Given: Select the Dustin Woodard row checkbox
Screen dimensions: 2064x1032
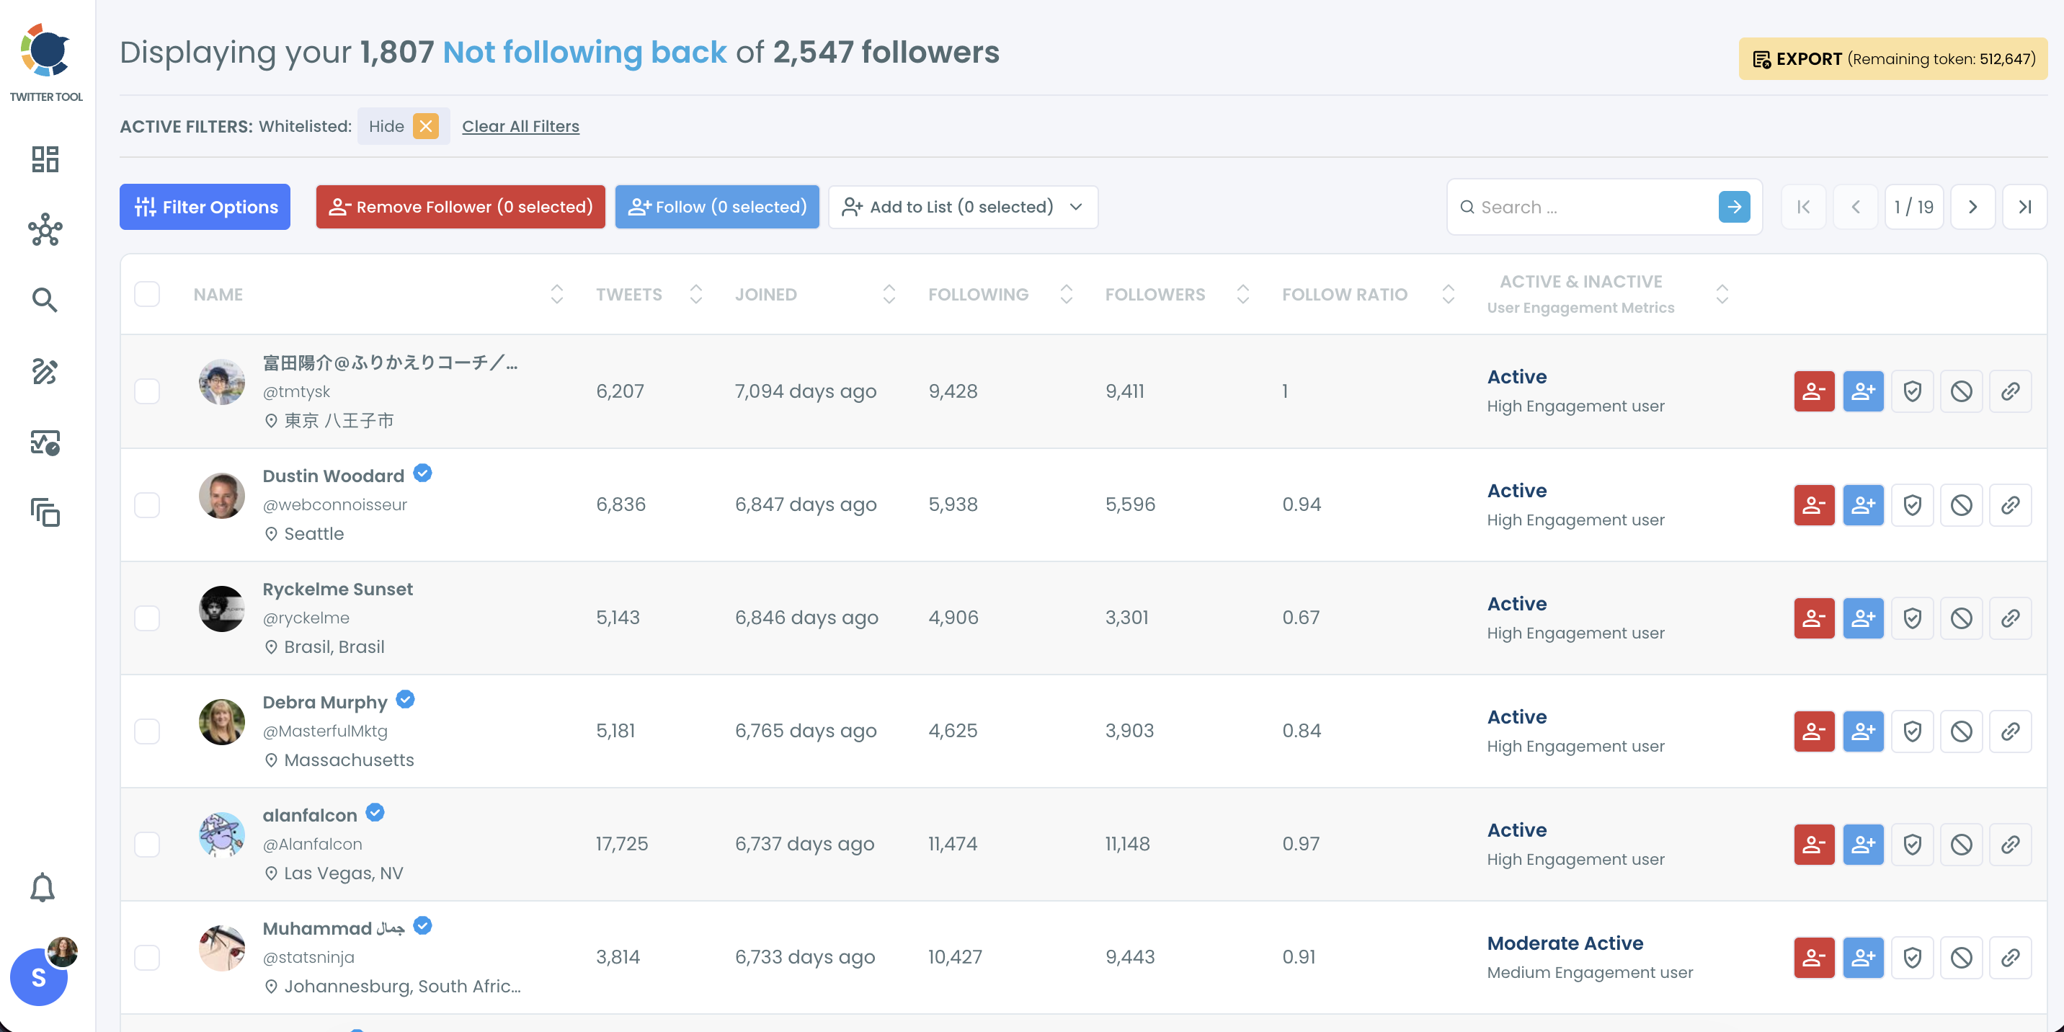Looking at the screenshot, I should pos(146,504).
